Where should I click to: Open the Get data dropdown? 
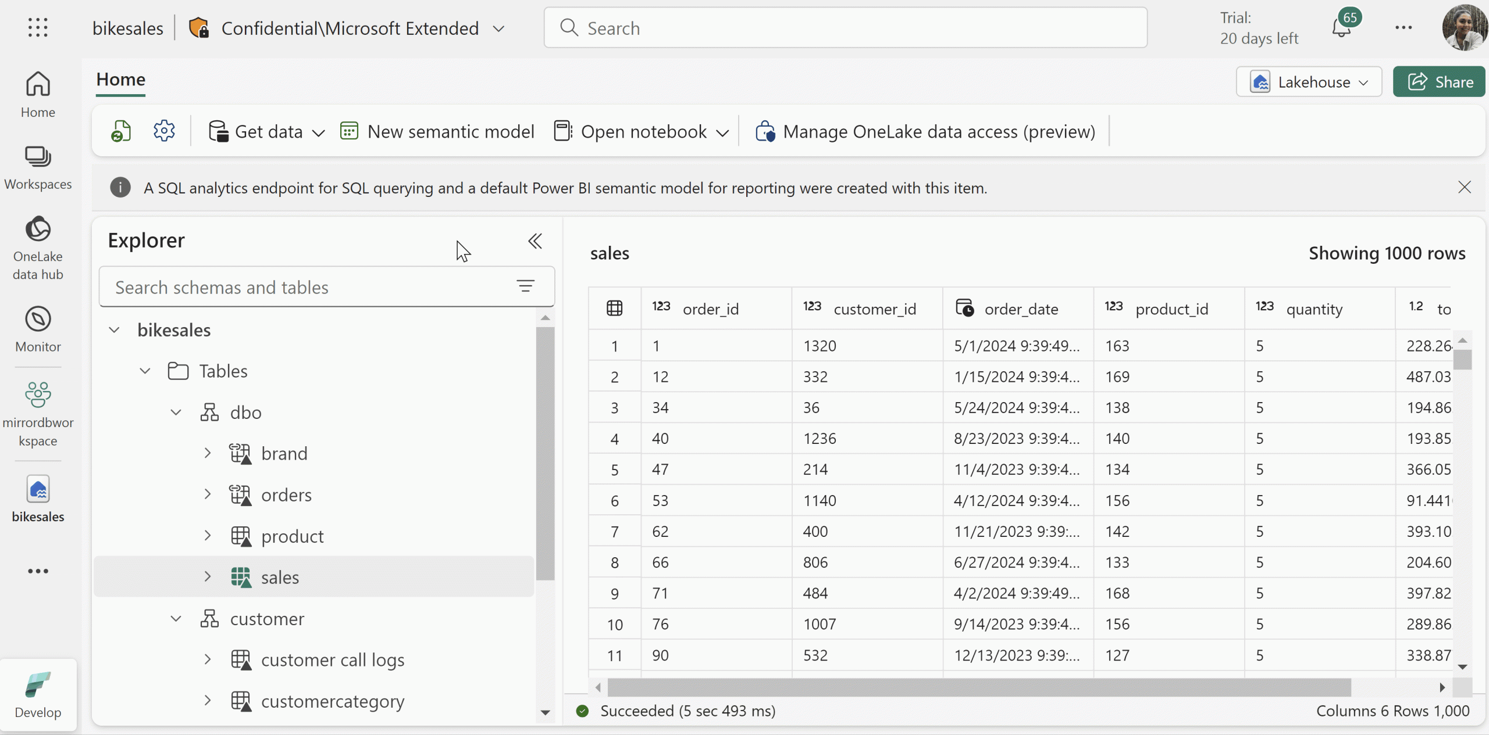pos(265,131)
